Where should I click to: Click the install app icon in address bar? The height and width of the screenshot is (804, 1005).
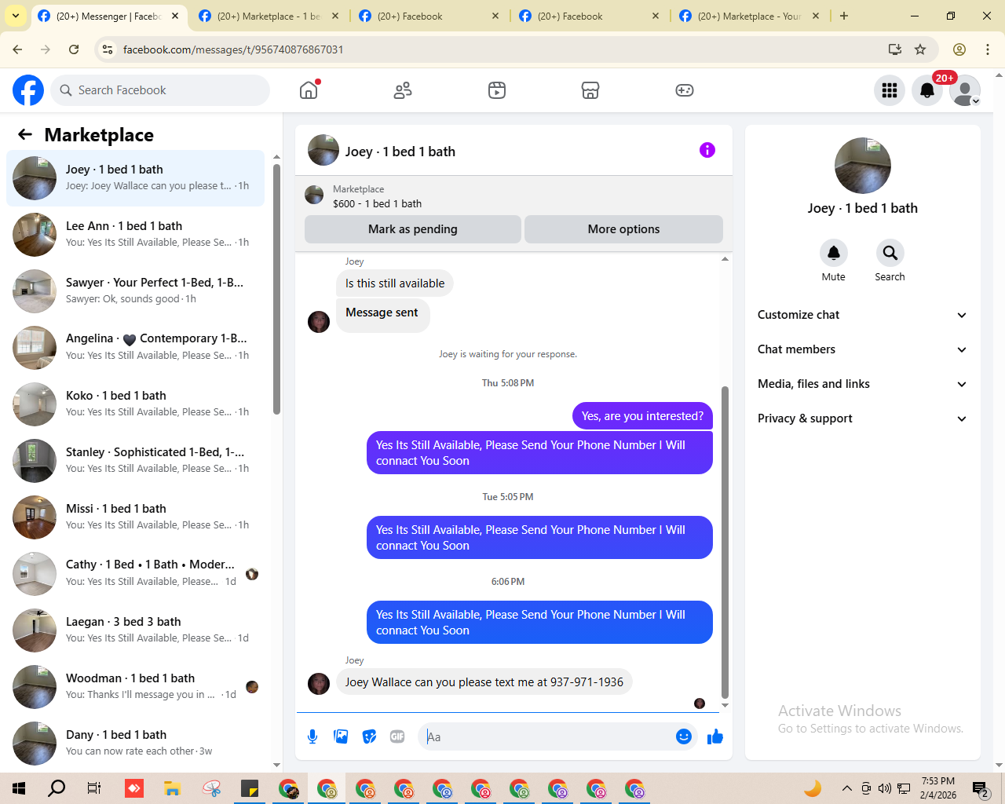click(894, 49)
